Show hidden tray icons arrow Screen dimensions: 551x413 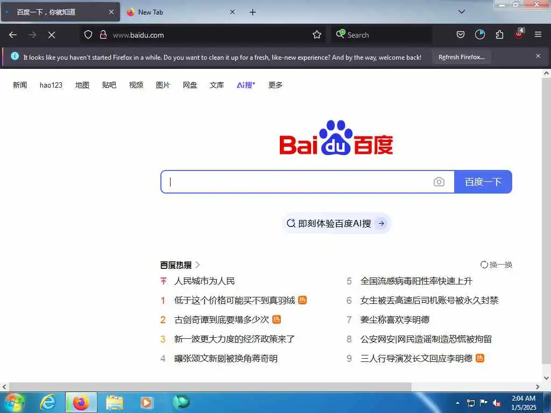[457, 403]
